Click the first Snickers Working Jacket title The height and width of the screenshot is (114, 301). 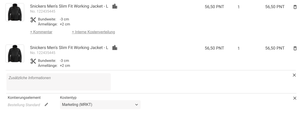coord(69,6)
